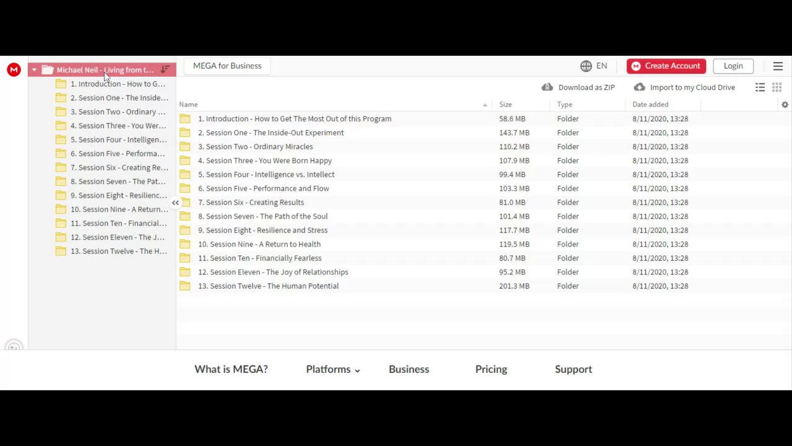The width and height of the screenshot is (792, 446).
Task: Select '7. Session Six - Creating Results' name
Action: coord(251,203)
